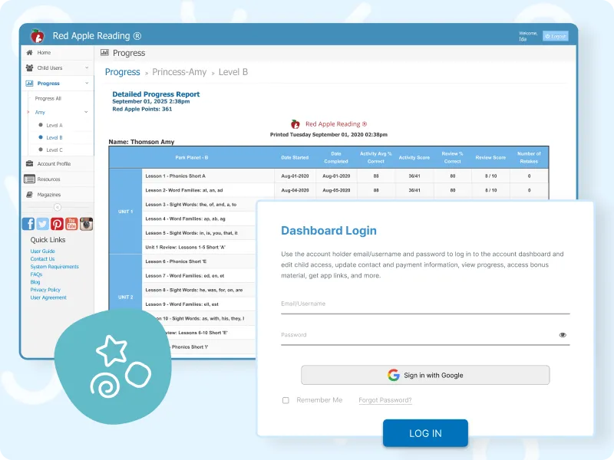Open the Instagram social icon
Image resolution: width=614 pixels, height=460 pixels.
pos(86,224)
